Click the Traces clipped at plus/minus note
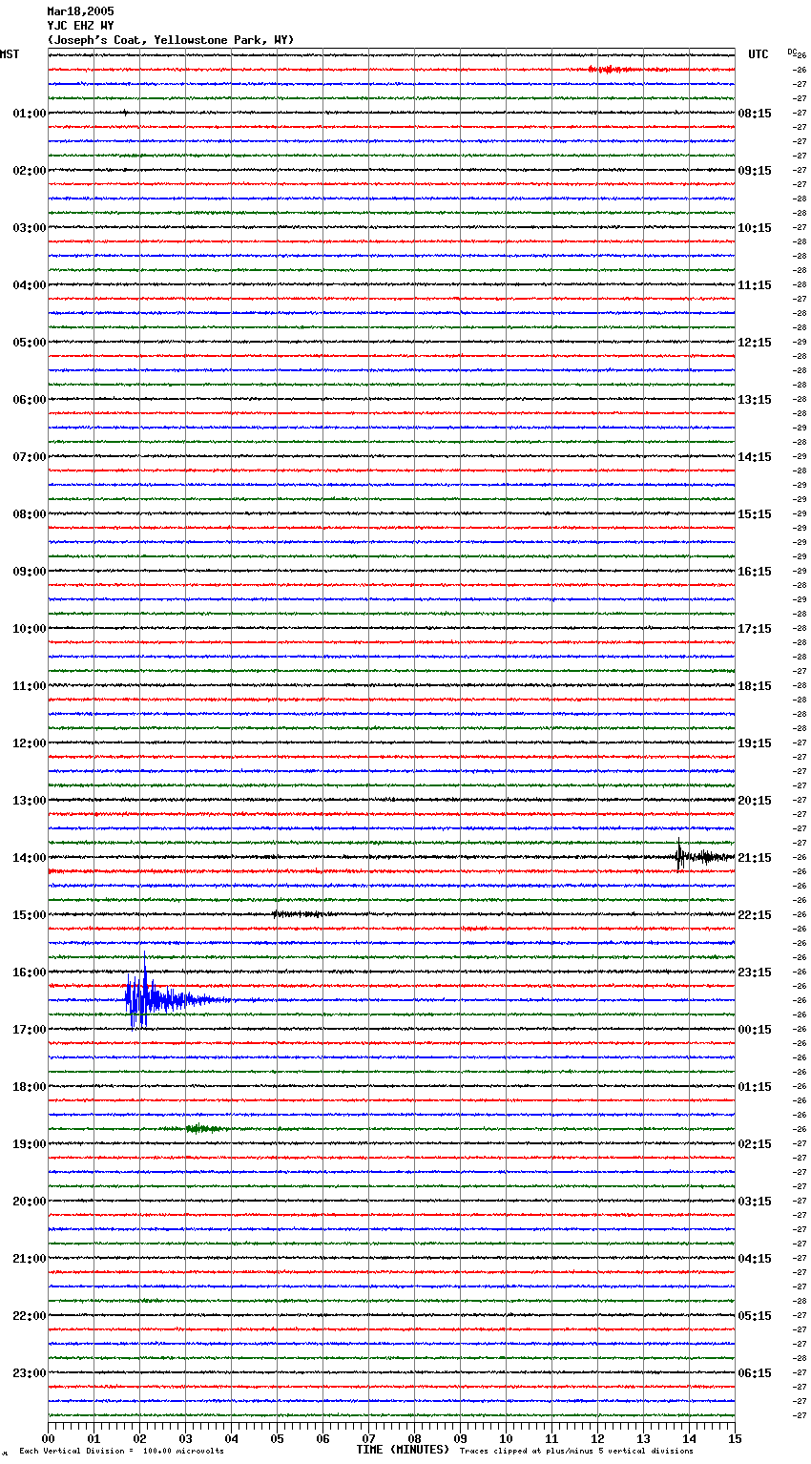The width and height of the screenshot is (811, 1464). [576, 1452]
